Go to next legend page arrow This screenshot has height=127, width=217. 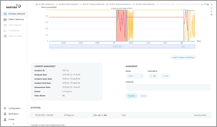point(208,5)
